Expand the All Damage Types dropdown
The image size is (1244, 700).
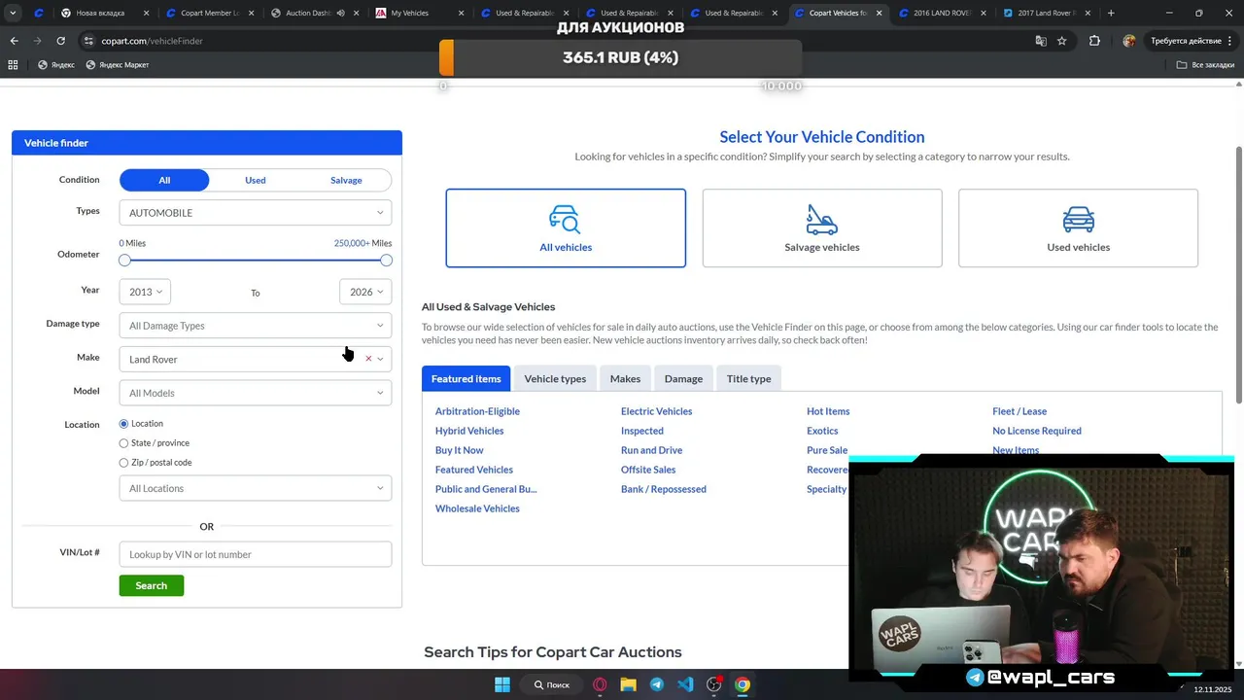coord(256,326)
